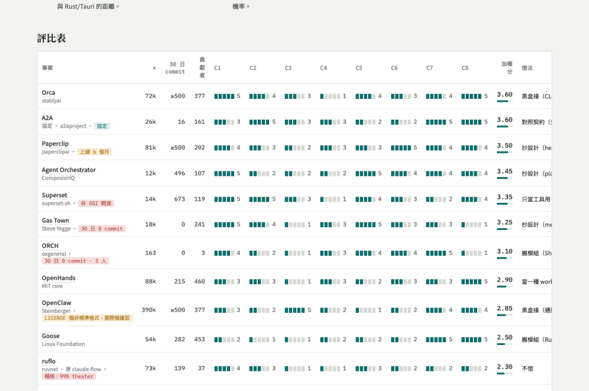Click the MIT core text under OpenHands
589x391 pixels.
(x=52, y=286)
